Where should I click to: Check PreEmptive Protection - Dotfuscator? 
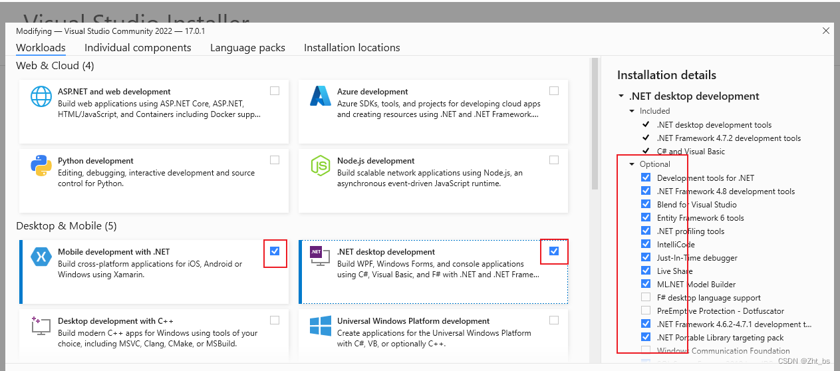click(x=646, y=310)
